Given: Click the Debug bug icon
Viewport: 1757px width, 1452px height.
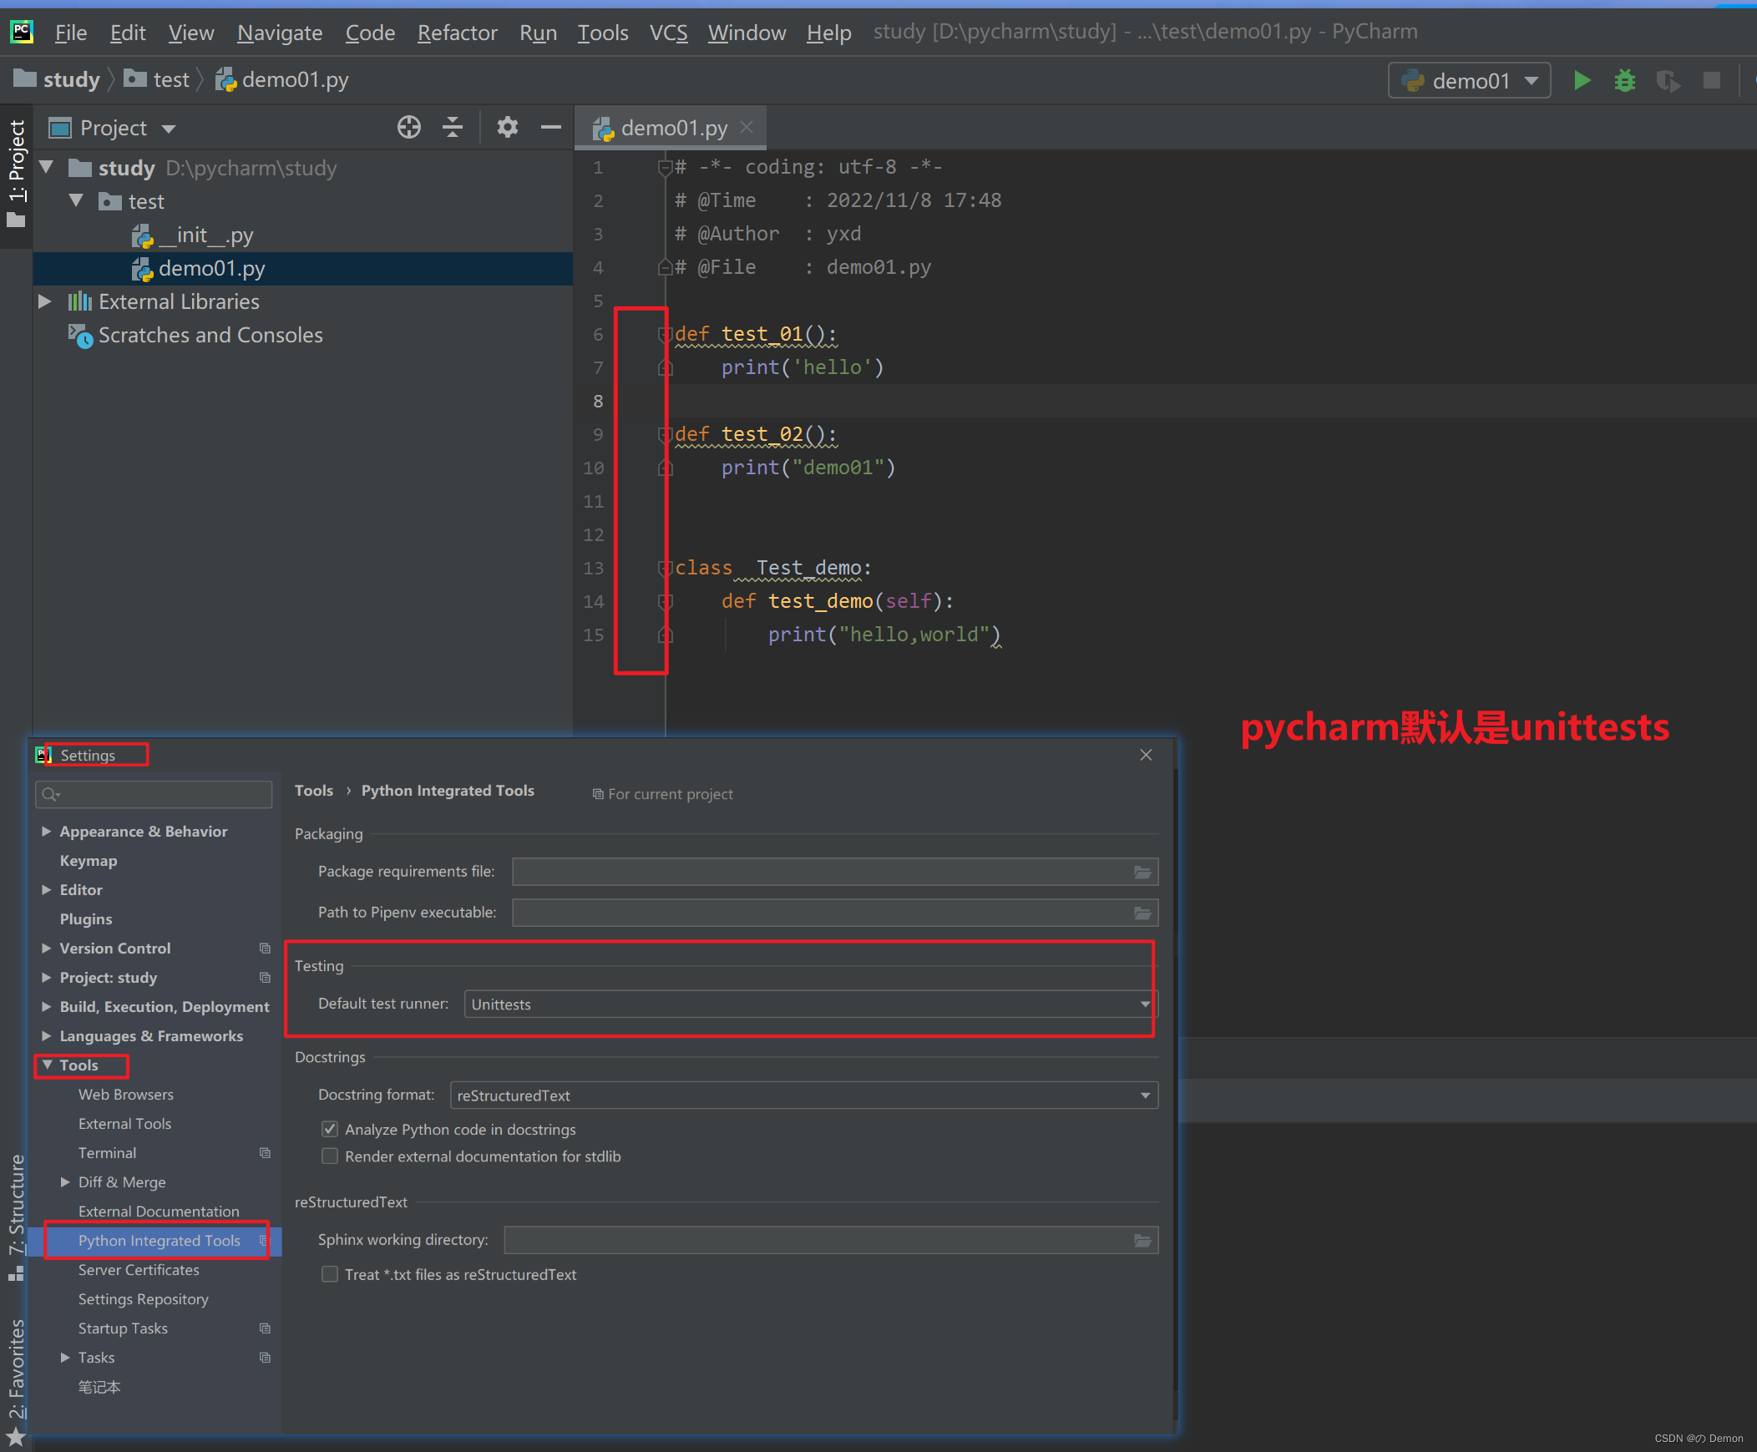Looking at the screenshot, I should [1625, 81].
